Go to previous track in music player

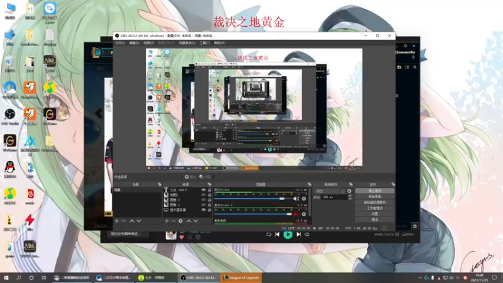[x=277, y=235]
